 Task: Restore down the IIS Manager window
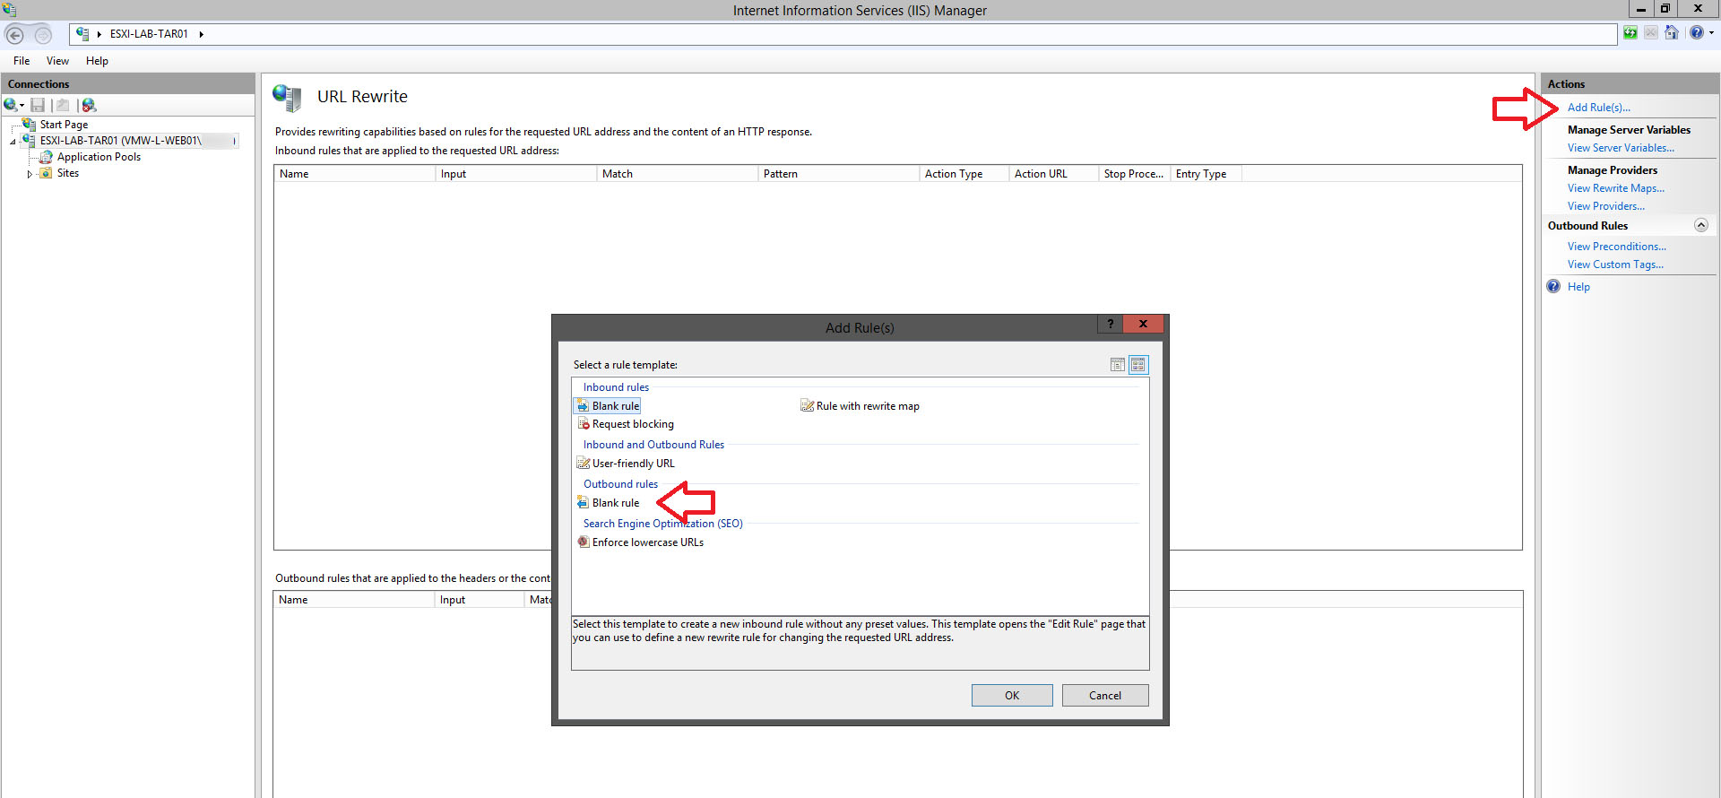(1665, 9)
